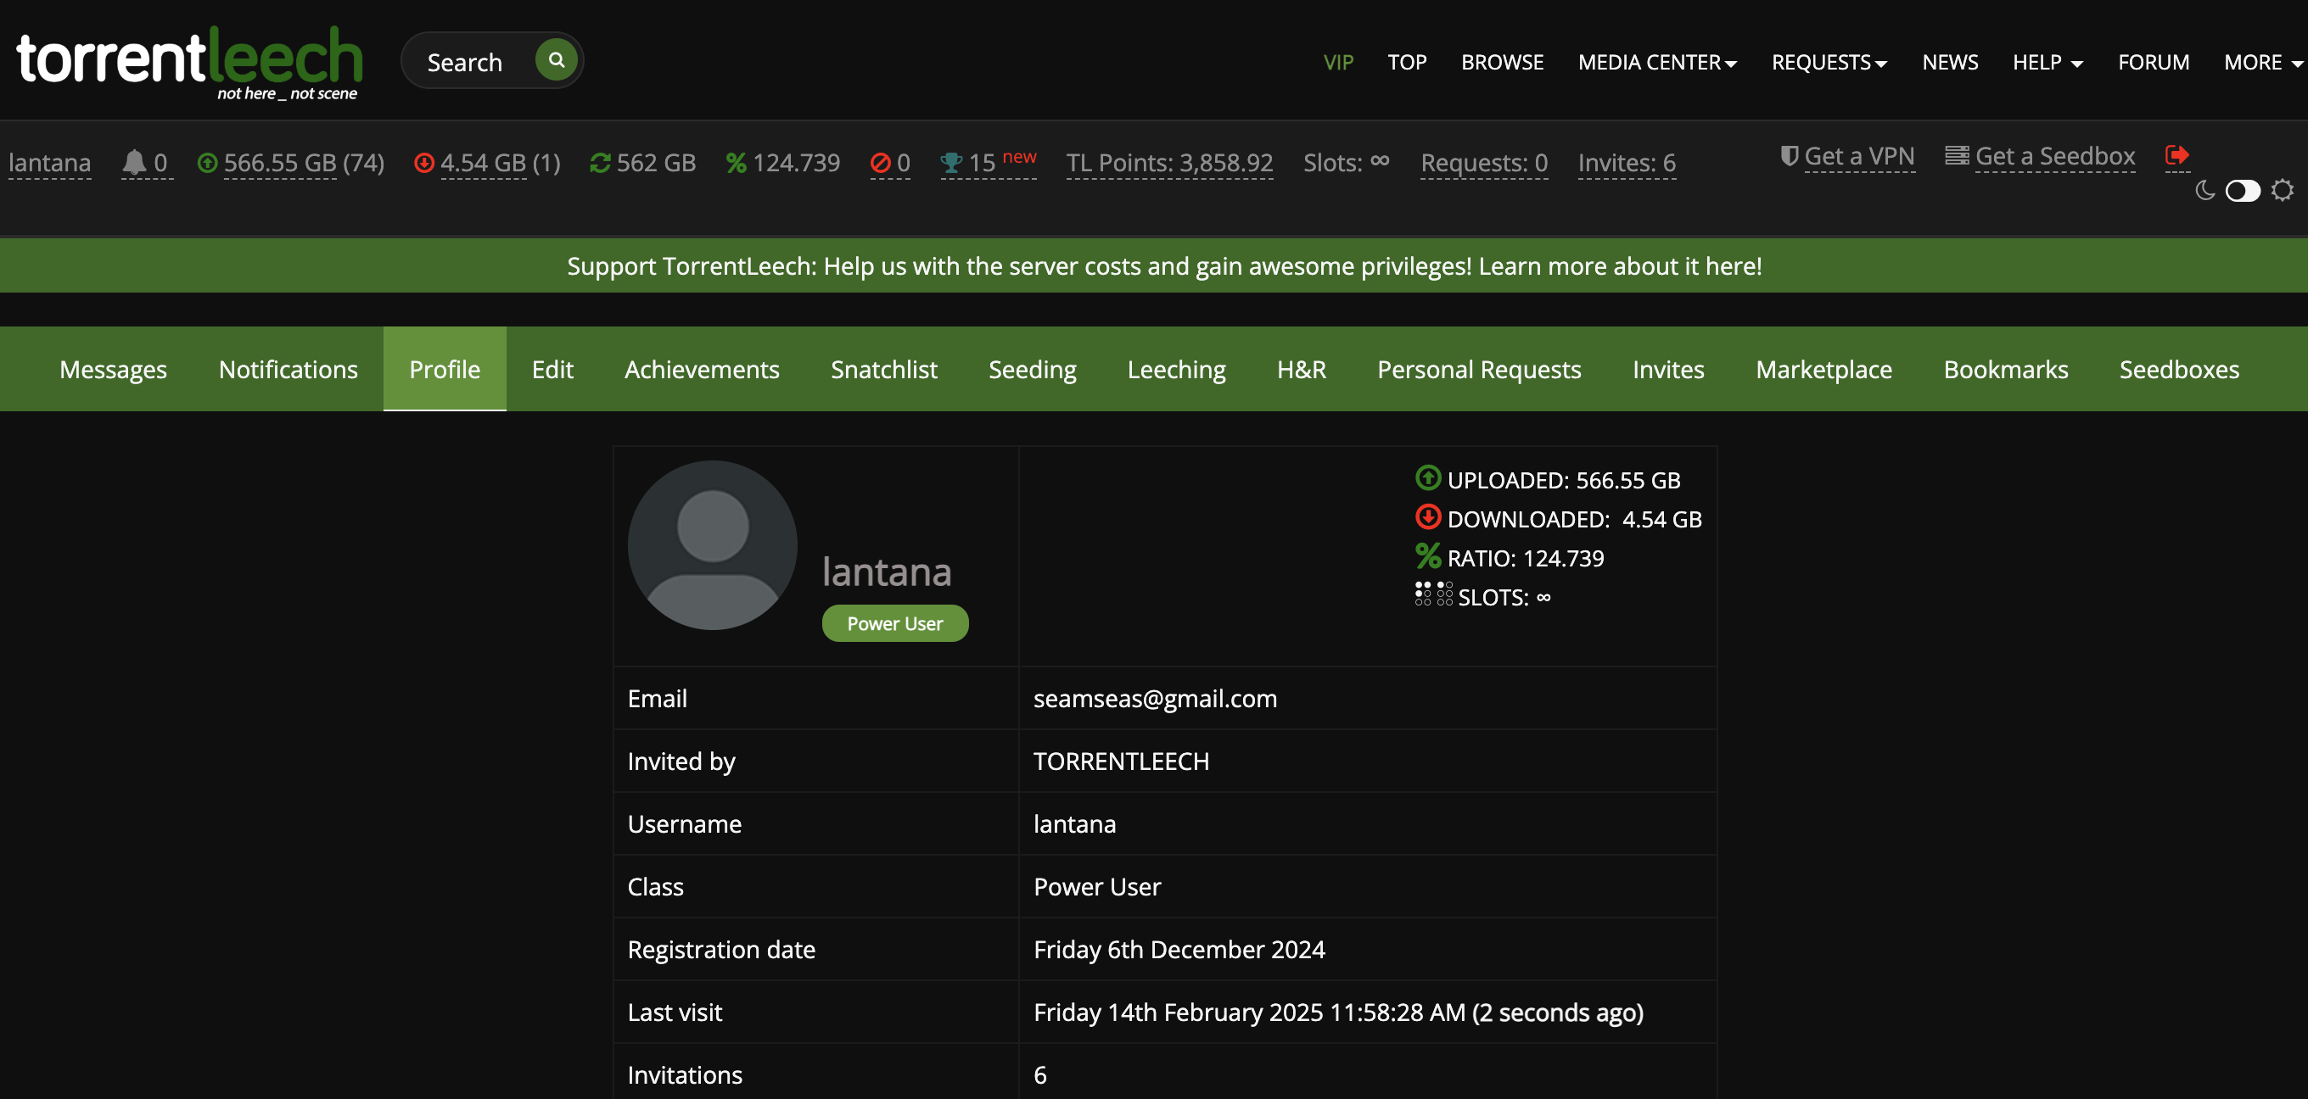Open the Achievements tab
The height and width of the screenshot is (1099, 2308).
pos(702,369)
